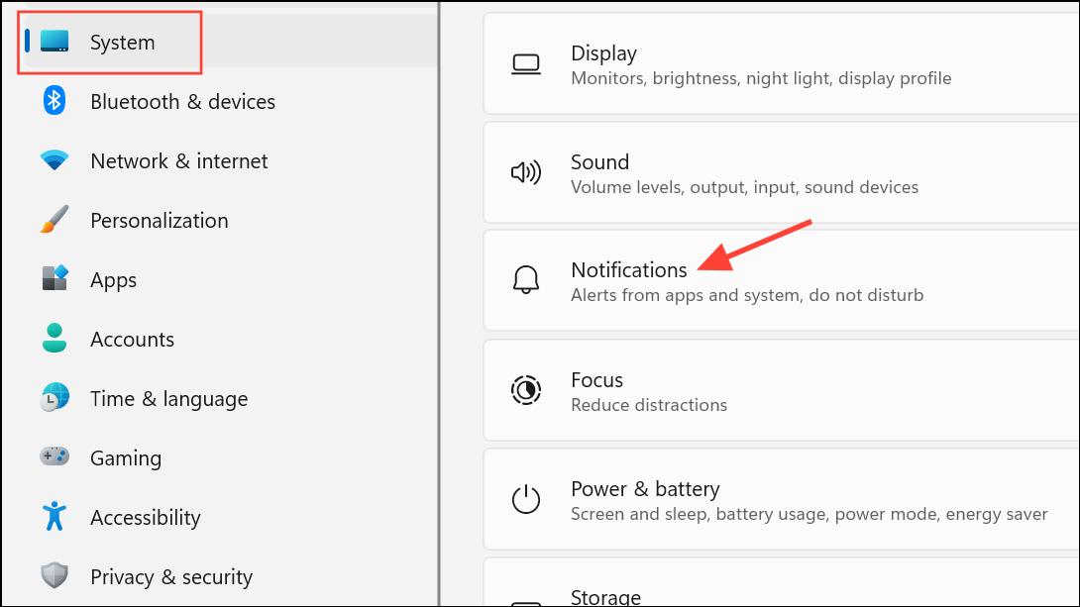Click the Time & language globe icon
Viewport: 1080px width, 607px height.
(x=54, y=398)
